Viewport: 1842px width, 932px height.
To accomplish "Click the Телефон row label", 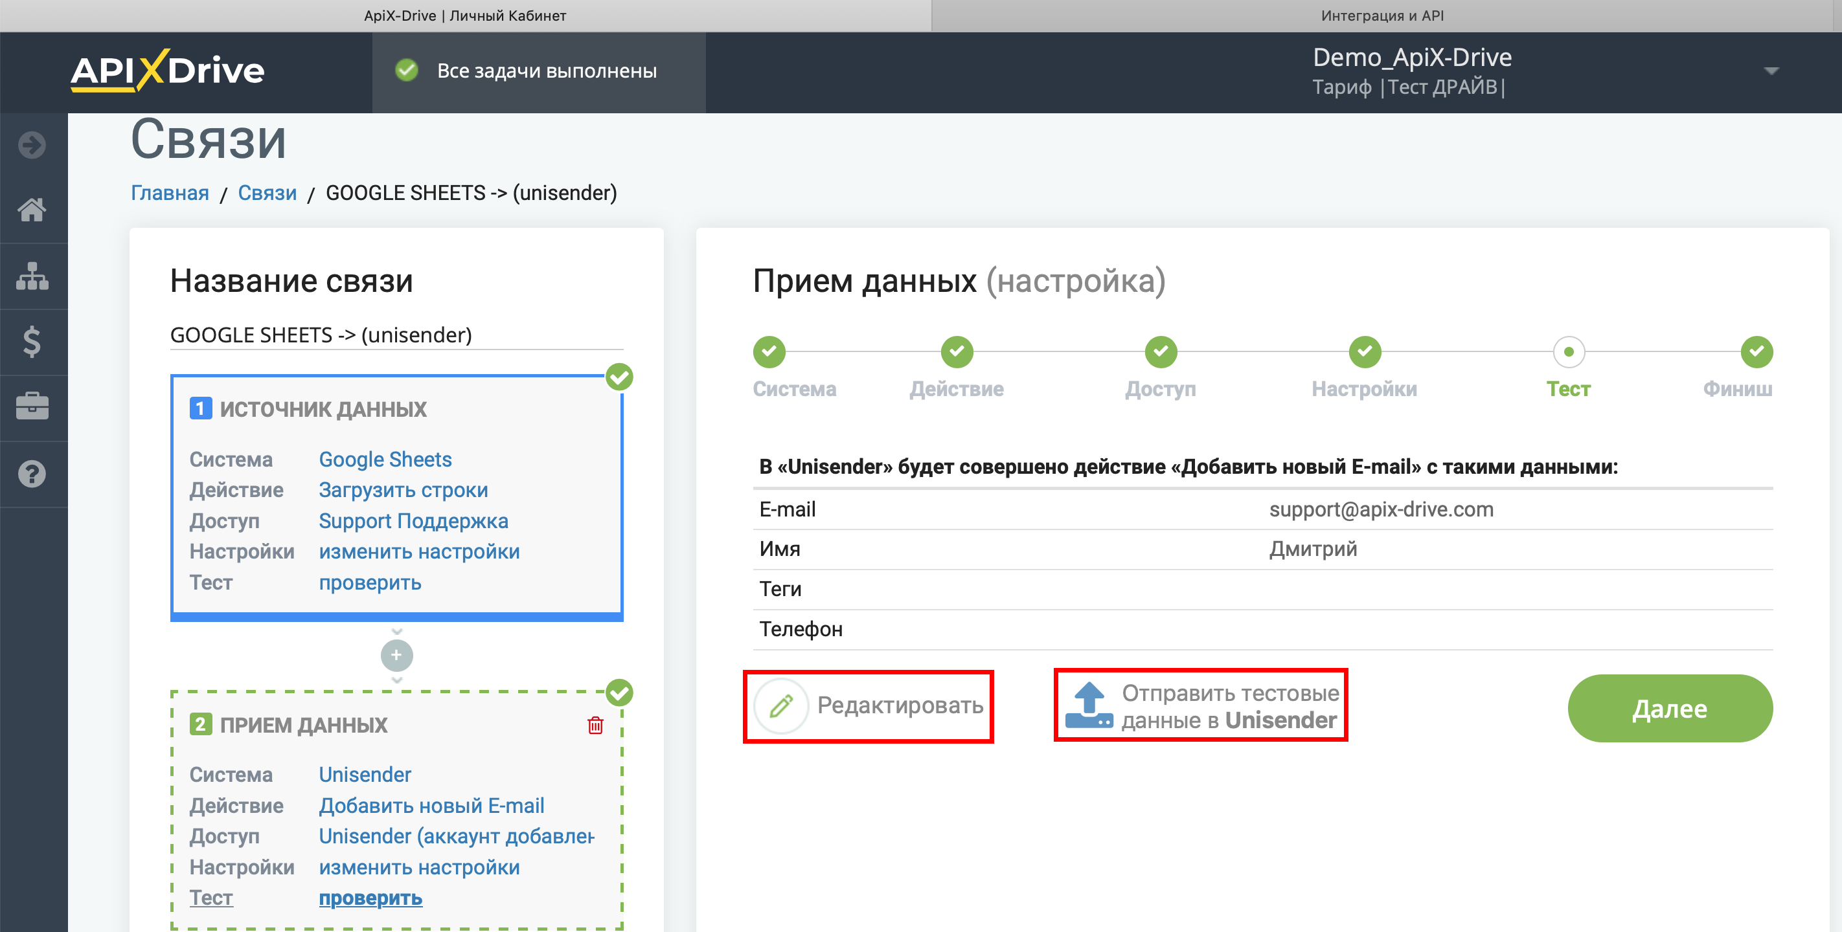I will point(801,629).
